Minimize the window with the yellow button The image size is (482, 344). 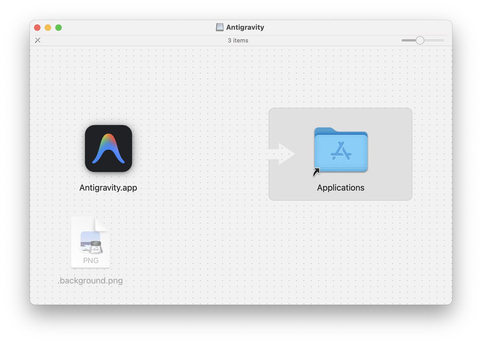[48, 28]
